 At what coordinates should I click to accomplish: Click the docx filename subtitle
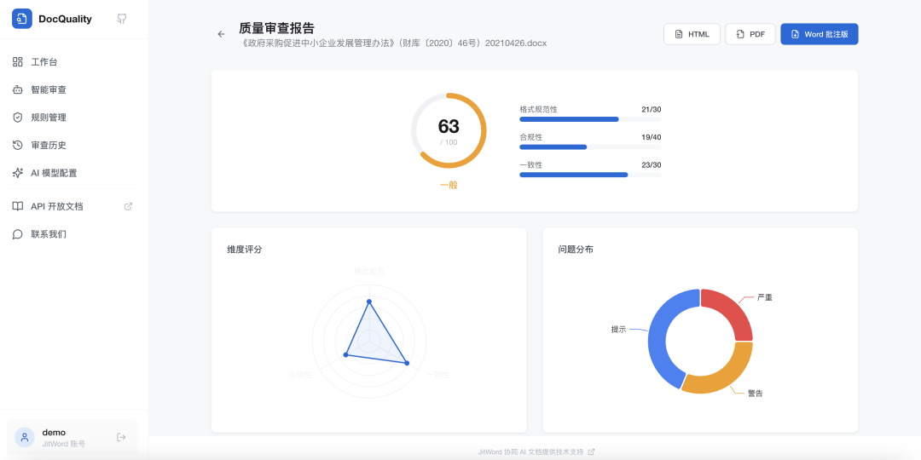click(x=393, y=43)
